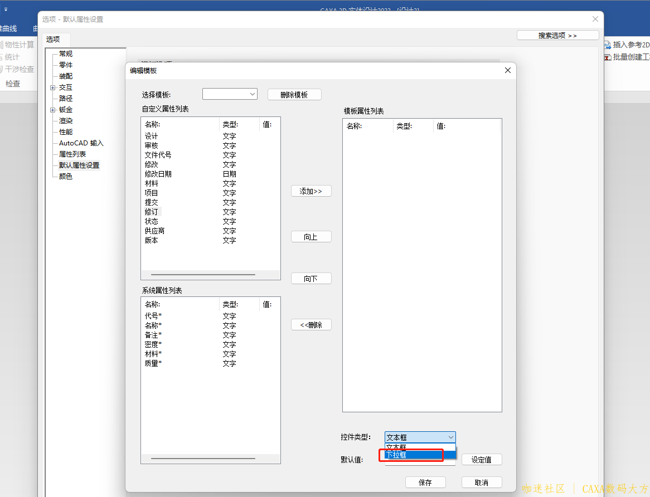Click the 删除模板 button
The width and height of the screenshot is (650, 497).
pos(294,95)
